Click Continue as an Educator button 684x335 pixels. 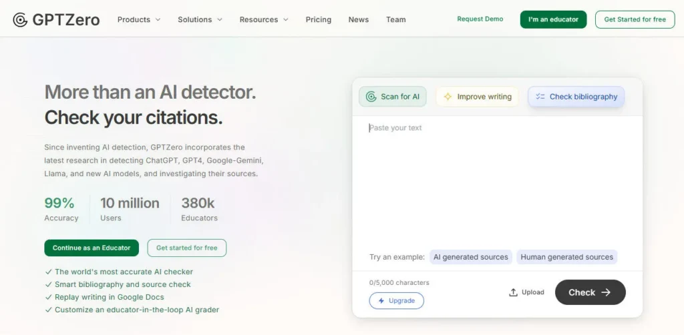tap(92, 248)
